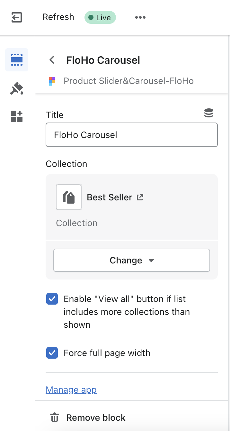Click the collection tag thumbnail
This screenshot has width=230, height=431.
pyautogui.click(x=69, y=197)
